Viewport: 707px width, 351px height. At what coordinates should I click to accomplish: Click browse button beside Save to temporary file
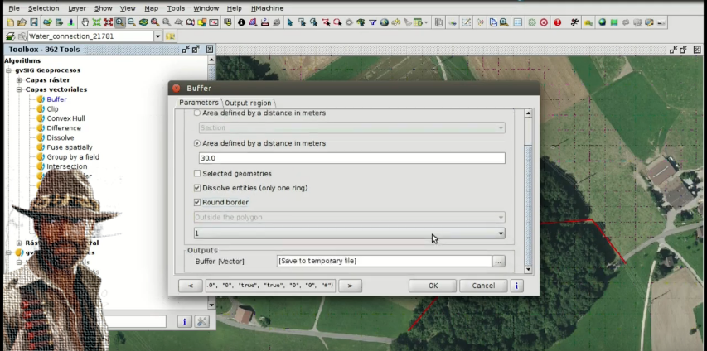pos(498,261)
